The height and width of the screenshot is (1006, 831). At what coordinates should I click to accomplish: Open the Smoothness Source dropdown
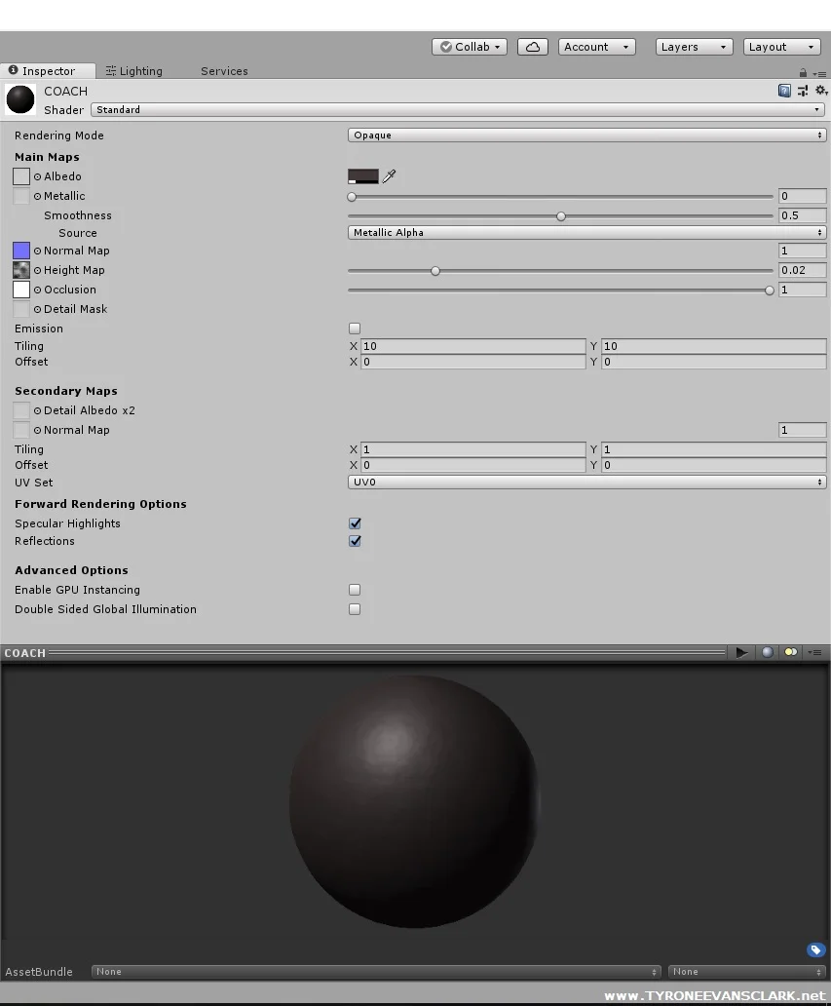click(585, 232)
